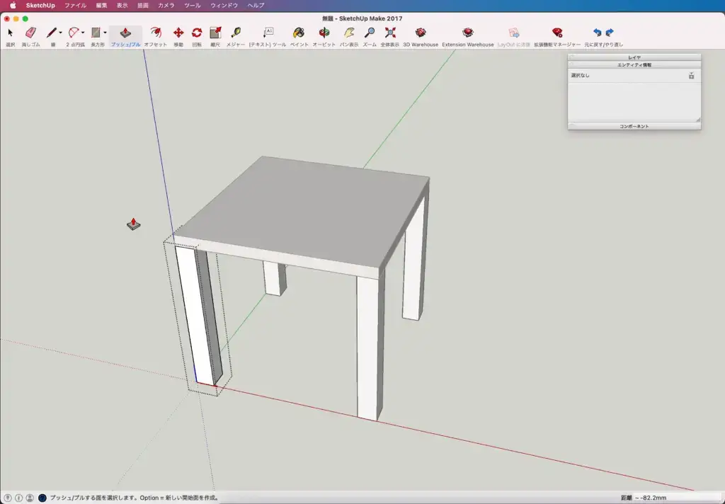The image size is (725, 504).
Task: Click the credits info status bar icon
Action: [18, 498]
